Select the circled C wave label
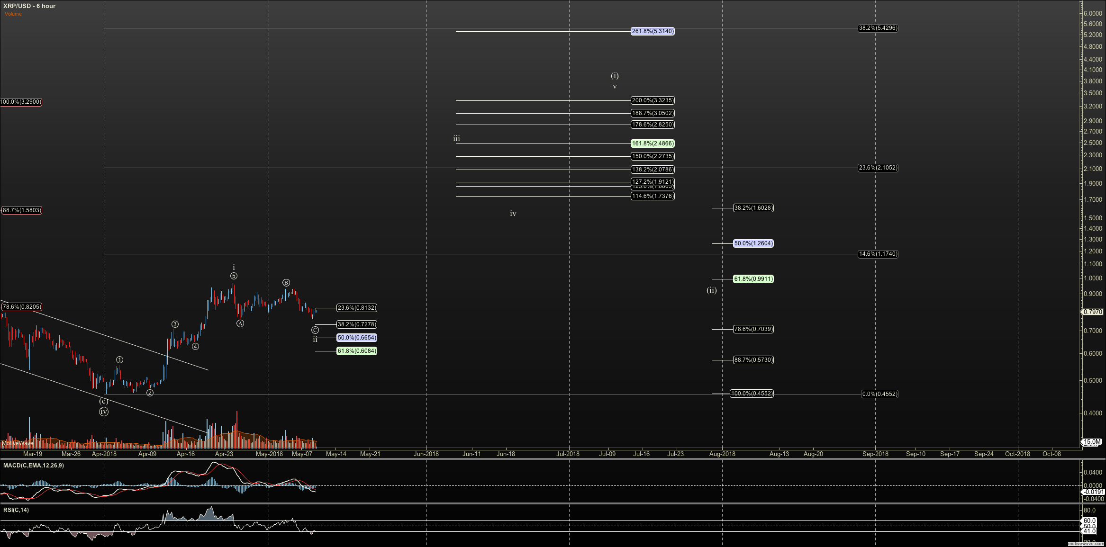The width and height of the screenshot is (1106, 547). 315,330
